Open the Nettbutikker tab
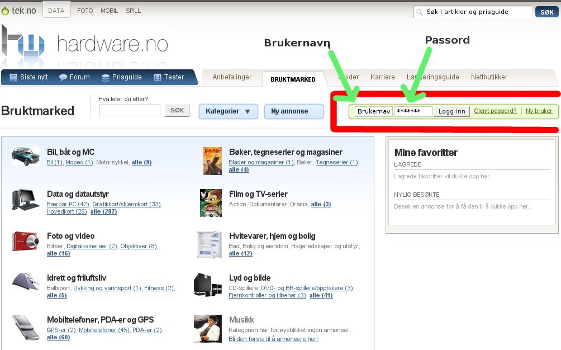 (489, 77)
